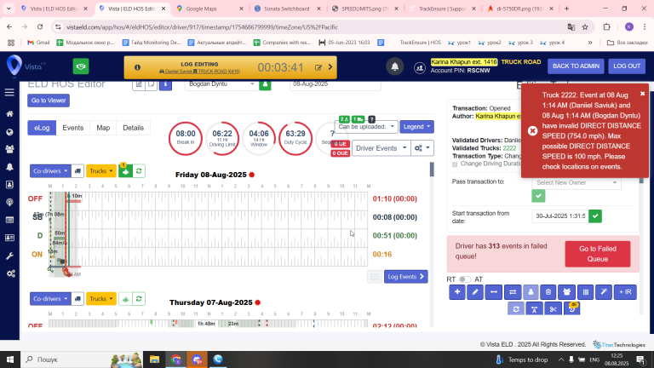
Task: Click the +IR button
Action: (x=625, y=292)
